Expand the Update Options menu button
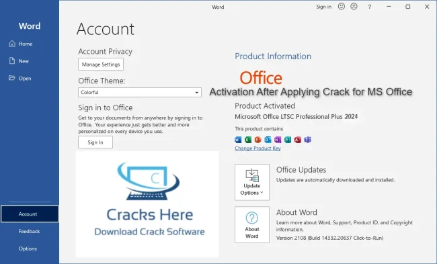The height and width of the screenshot is (264, 437). coord(252,182)
